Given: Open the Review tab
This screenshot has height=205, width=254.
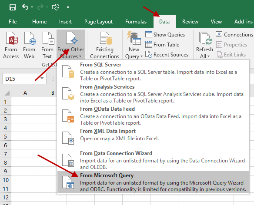Looking at the screenshot, I should pyautogui.click(x=190, y=22).
